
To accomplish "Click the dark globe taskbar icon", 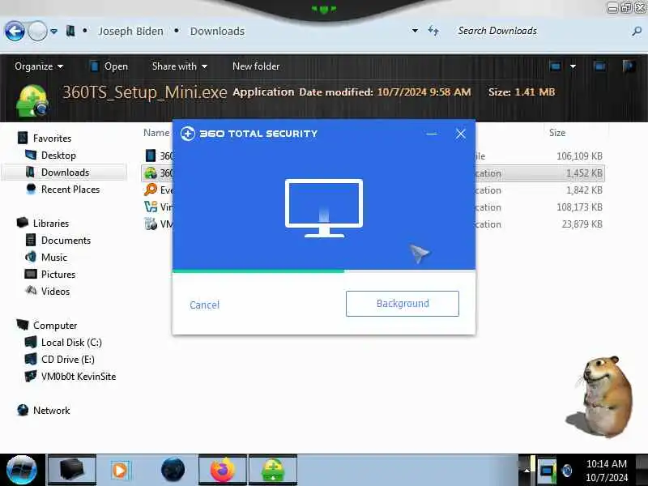I will 173,470.
